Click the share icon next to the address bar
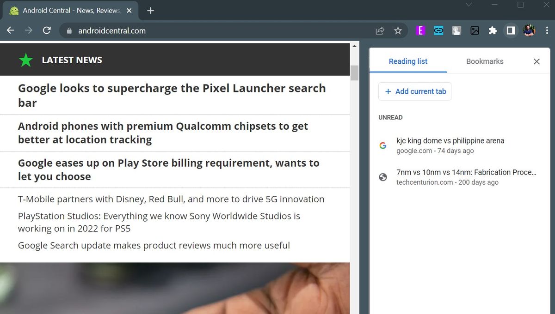The image size is (555, 314). (x=380, y=30)
